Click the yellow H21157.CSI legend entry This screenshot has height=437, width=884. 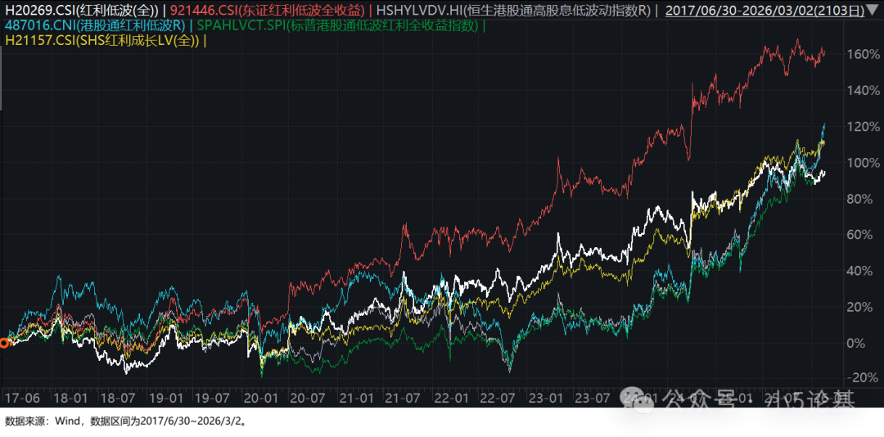[102, 39]
